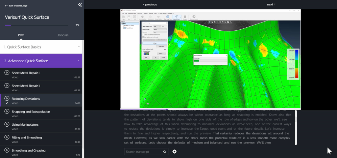Click the Preview button in Auto Surfacing
This screenshot has height=158, width=337.
coord(155,43)
